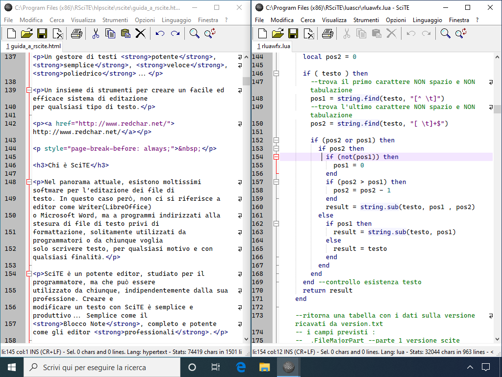This screenshot has height=377, width=502.
Task: Click New file icon in guida_a_rscite.html window
Action: pyautogui.click(x=11, y=33)
